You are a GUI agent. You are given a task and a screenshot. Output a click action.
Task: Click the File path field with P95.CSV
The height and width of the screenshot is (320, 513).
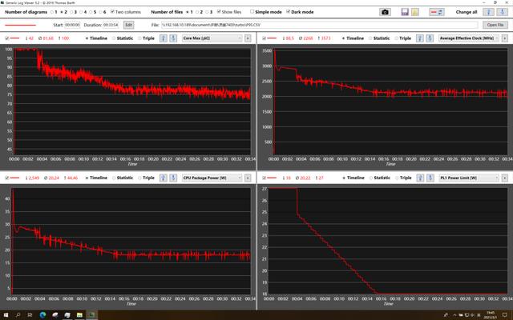[319, 25]
